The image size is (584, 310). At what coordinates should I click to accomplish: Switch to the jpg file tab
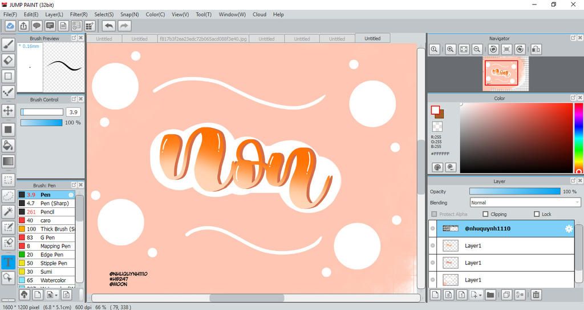(x=203, y=39)
